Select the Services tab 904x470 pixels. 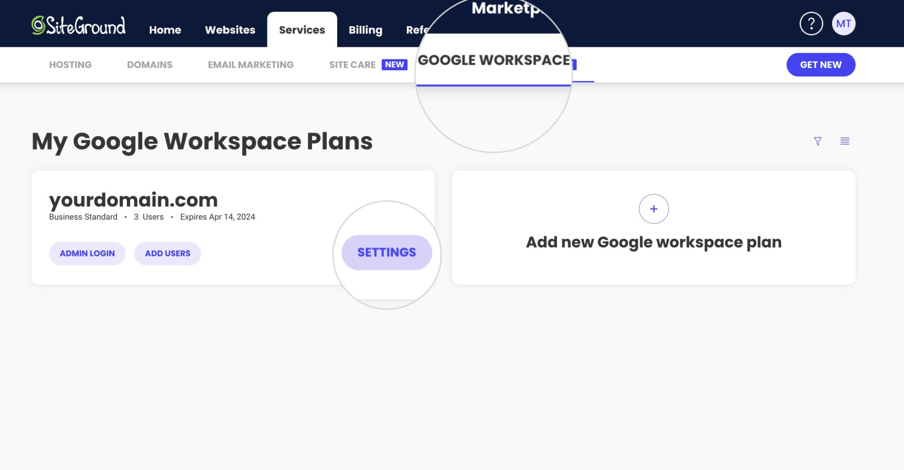302,30
